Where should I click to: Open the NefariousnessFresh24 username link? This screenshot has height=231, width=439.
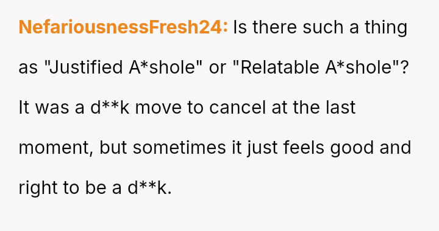(x=123, y=27)
